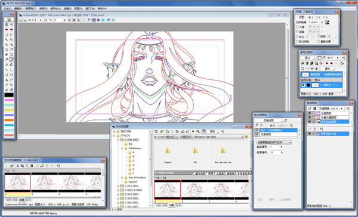
Task: Click the pen pressure icon in tool options
Action: 327,22
